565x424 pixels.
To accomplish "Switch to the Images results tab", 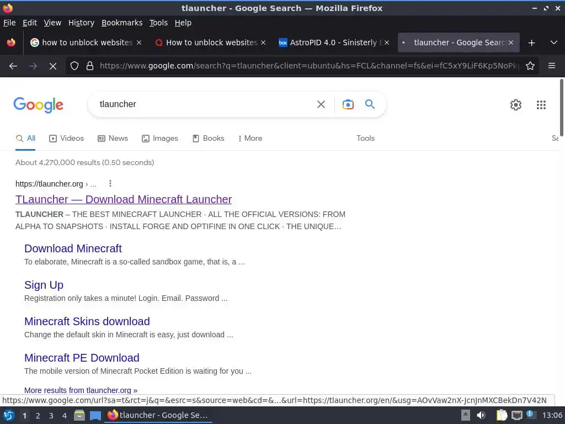I will click(160, 139).
